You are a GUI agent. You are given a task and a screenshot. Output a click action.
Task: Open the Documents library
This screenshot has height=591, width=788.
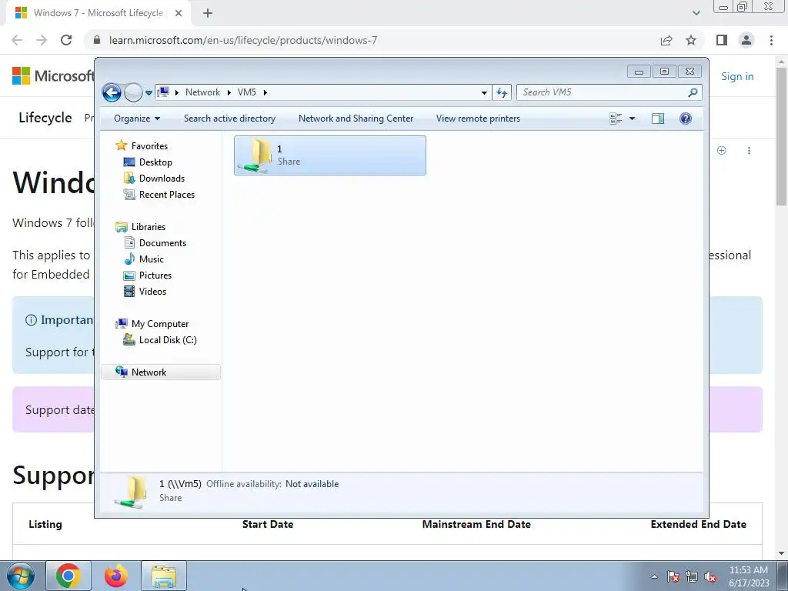coord(162,242)
